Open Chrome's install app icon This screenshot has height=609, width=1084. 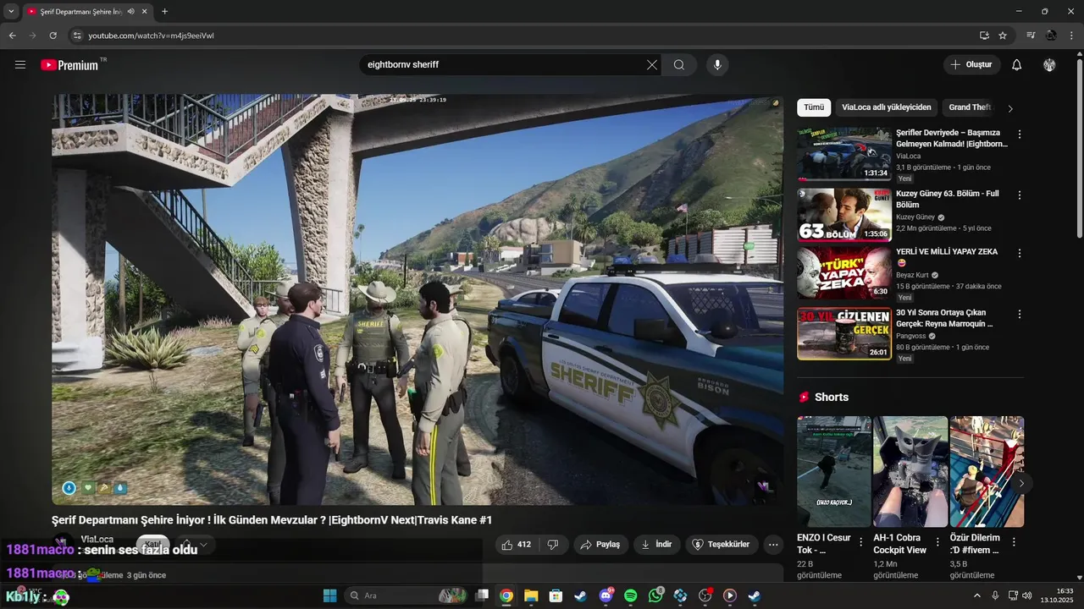pyautogui.click(x=984, y=36)
